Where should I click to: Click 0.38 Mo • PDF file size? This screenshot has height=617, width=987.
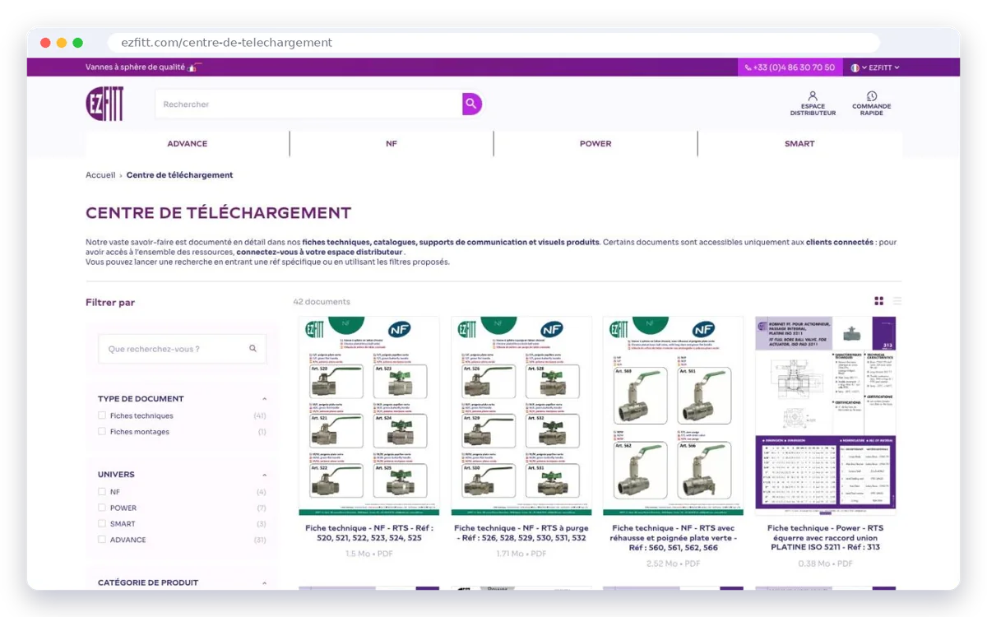pyautogui.click(x=825, y=564)
